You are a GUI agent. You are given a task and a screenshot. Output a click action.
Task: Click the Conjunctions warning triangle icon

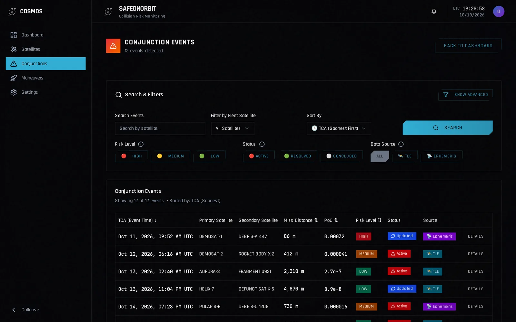(14, 64)
